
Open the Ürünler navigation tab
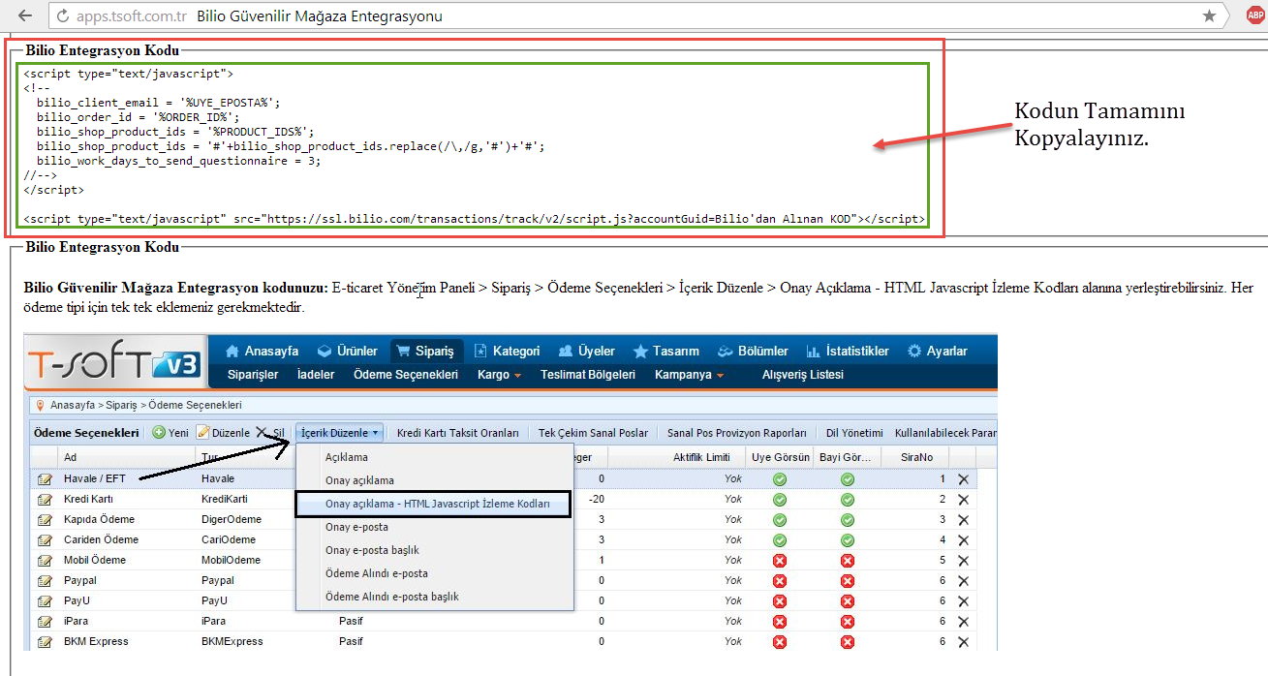(347, 351)
